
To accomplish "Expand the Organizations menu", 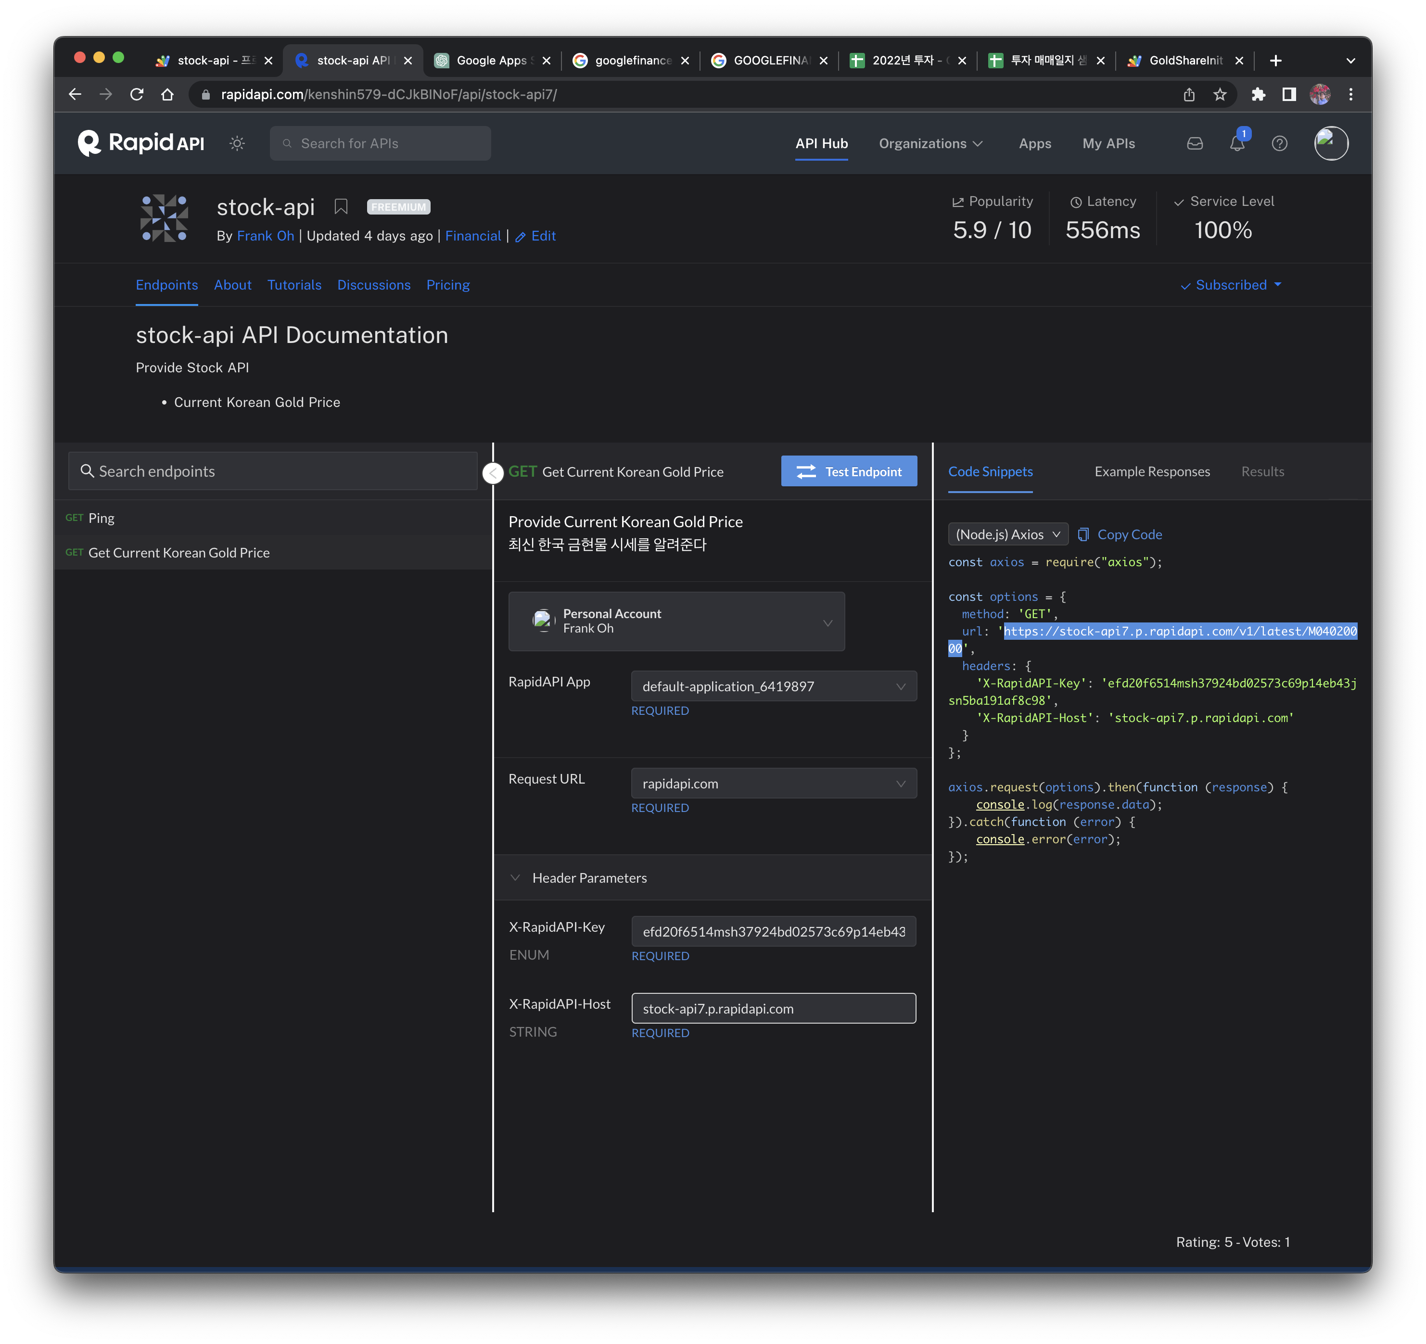I will pos(930,143).
